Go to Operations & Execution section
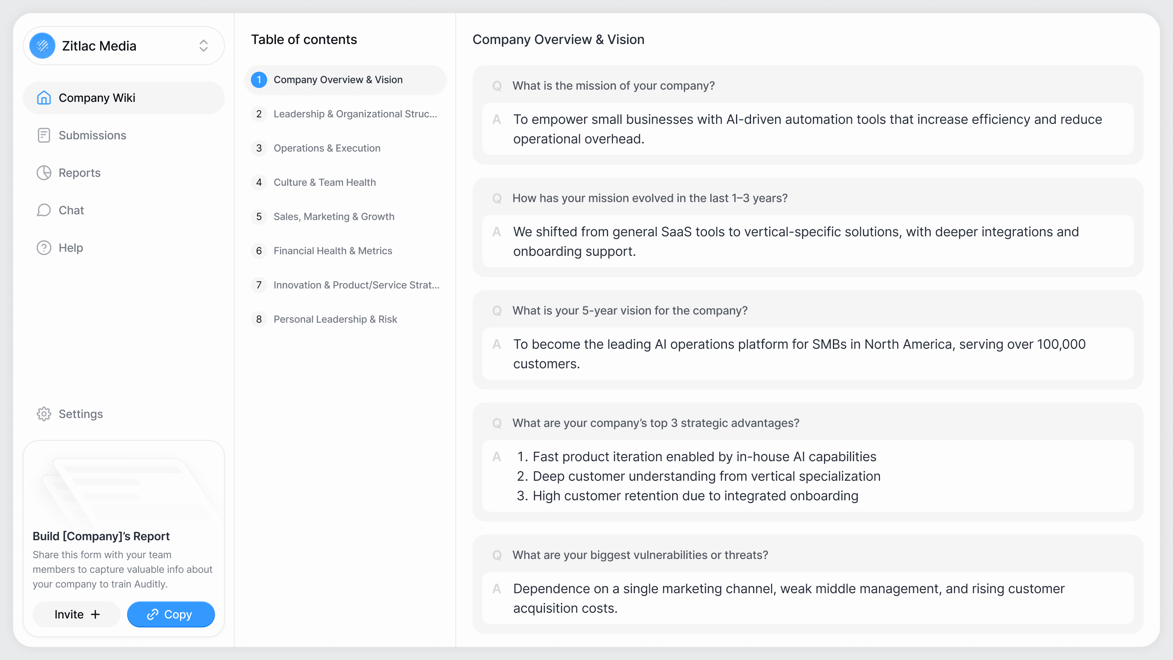 point(327,148)
